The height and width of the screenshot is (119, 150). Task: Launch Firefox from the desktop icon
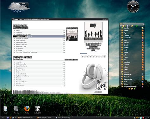[27, 110]
